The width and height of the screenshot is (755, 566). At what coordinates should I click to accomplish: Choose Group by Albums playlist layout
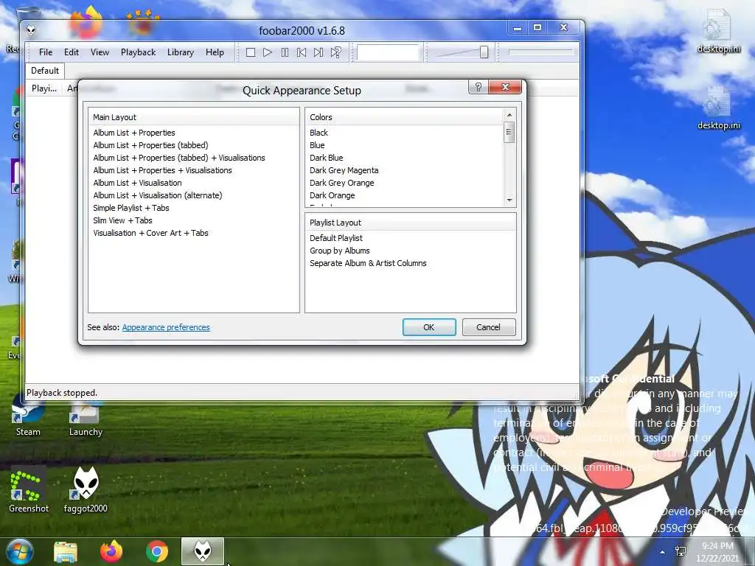point(339,251)
